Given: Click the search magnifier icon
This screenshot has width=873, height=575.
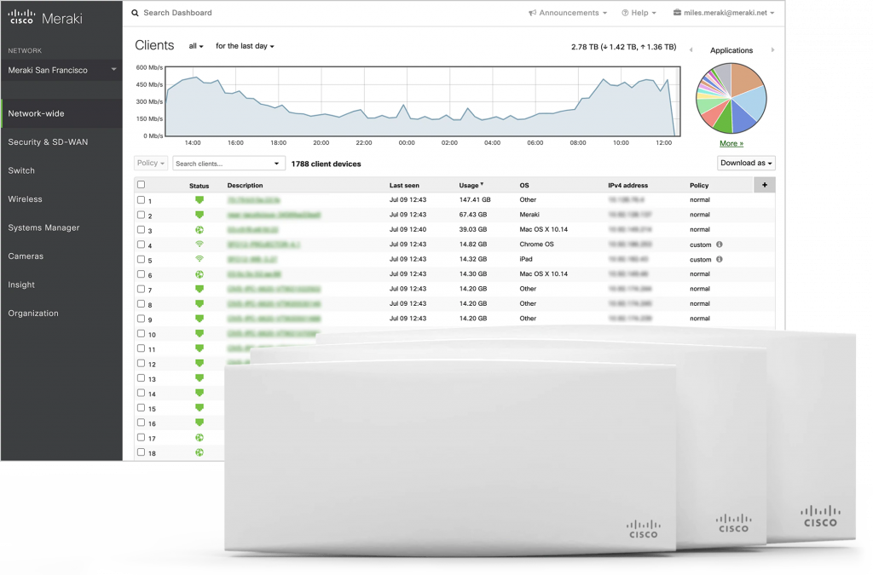Looking at the screenshot, I should click(136, 14).
